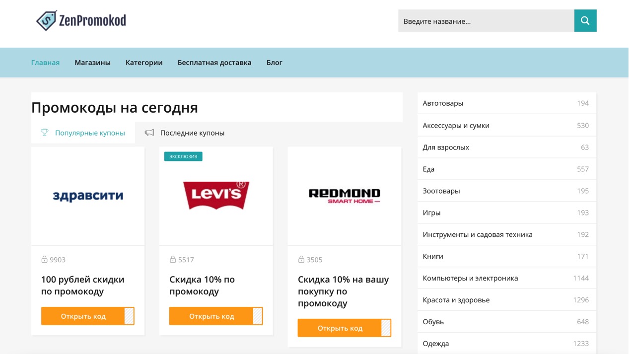Open the Книги category
The width and height of the screenshot is (629, 354).
point(507,256)
